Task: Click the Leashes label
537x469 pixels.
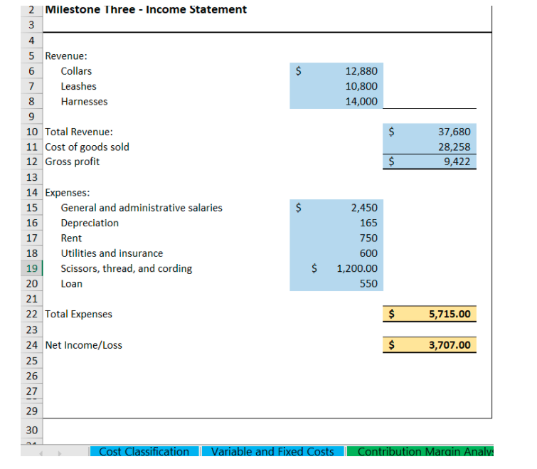Action: coord(79,86)
